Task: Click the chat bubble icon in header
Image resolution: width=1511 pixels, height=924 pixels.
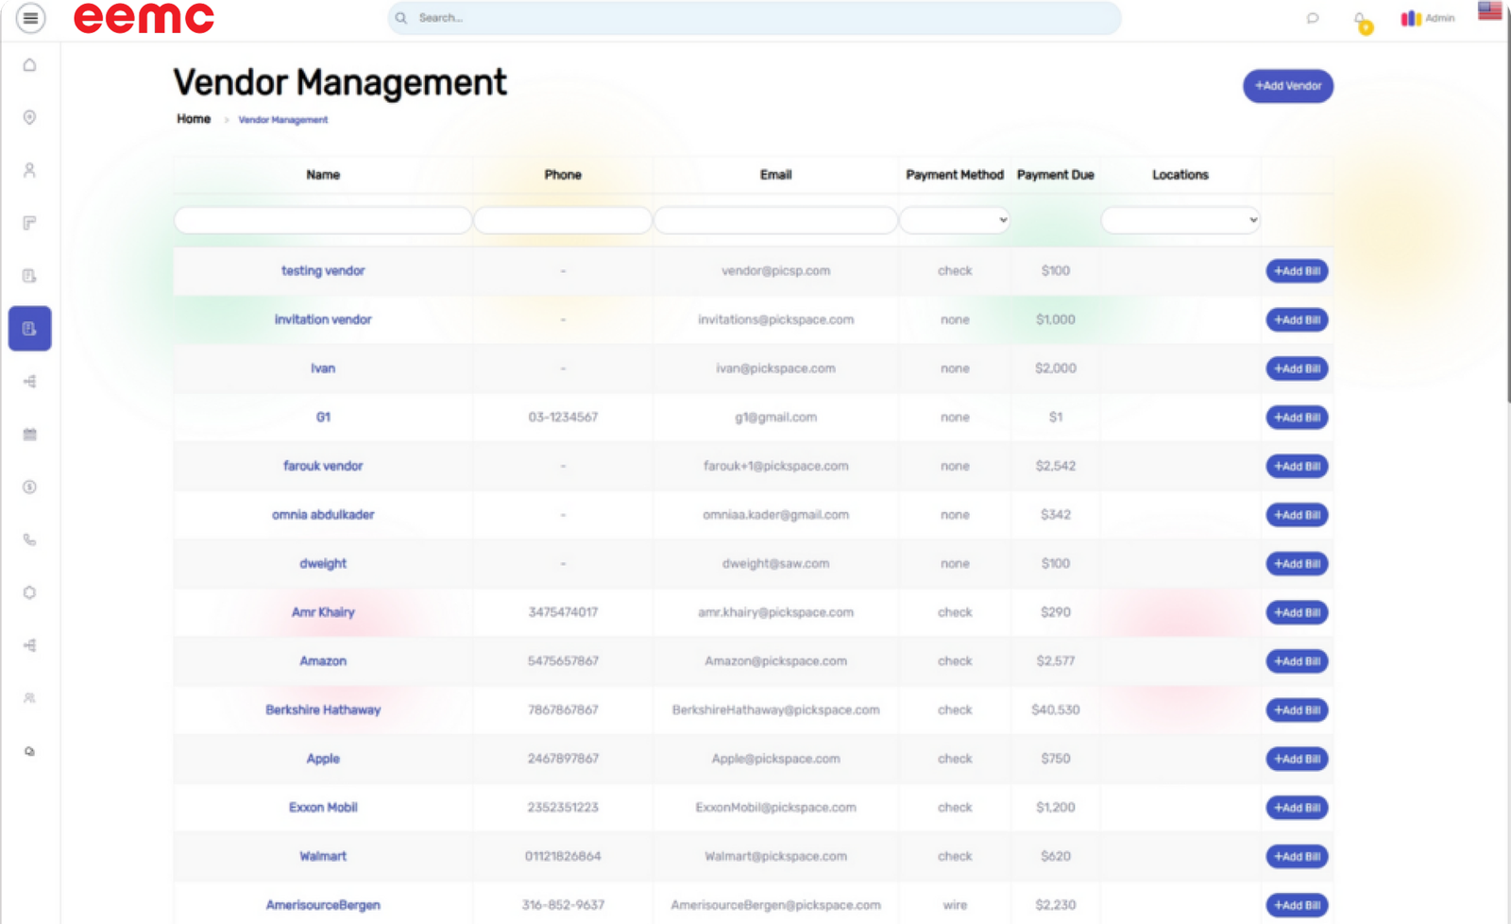Action: coord(1313,18)
